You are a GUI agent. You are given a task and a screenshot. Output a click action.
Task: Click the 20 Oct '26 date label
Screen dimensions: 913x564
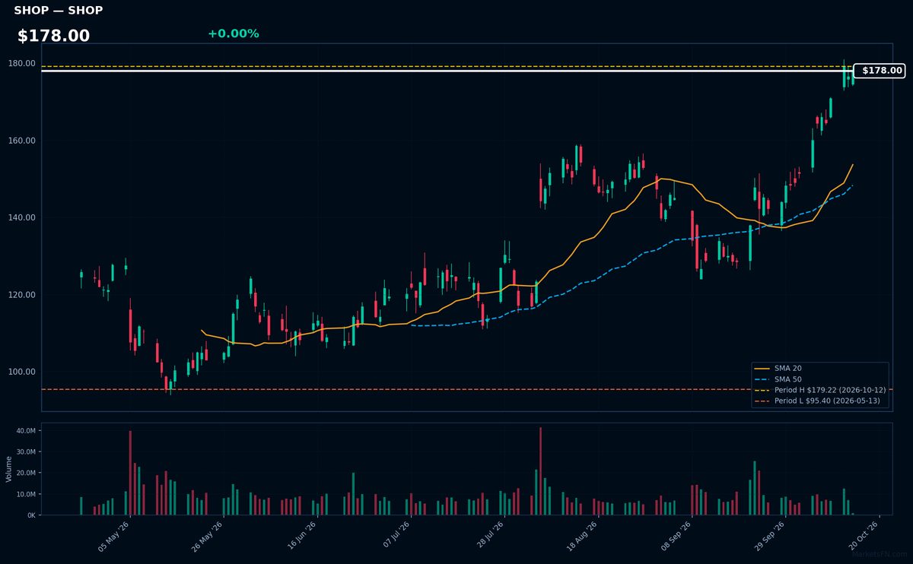pyautogui.click(x=864, y=537)
